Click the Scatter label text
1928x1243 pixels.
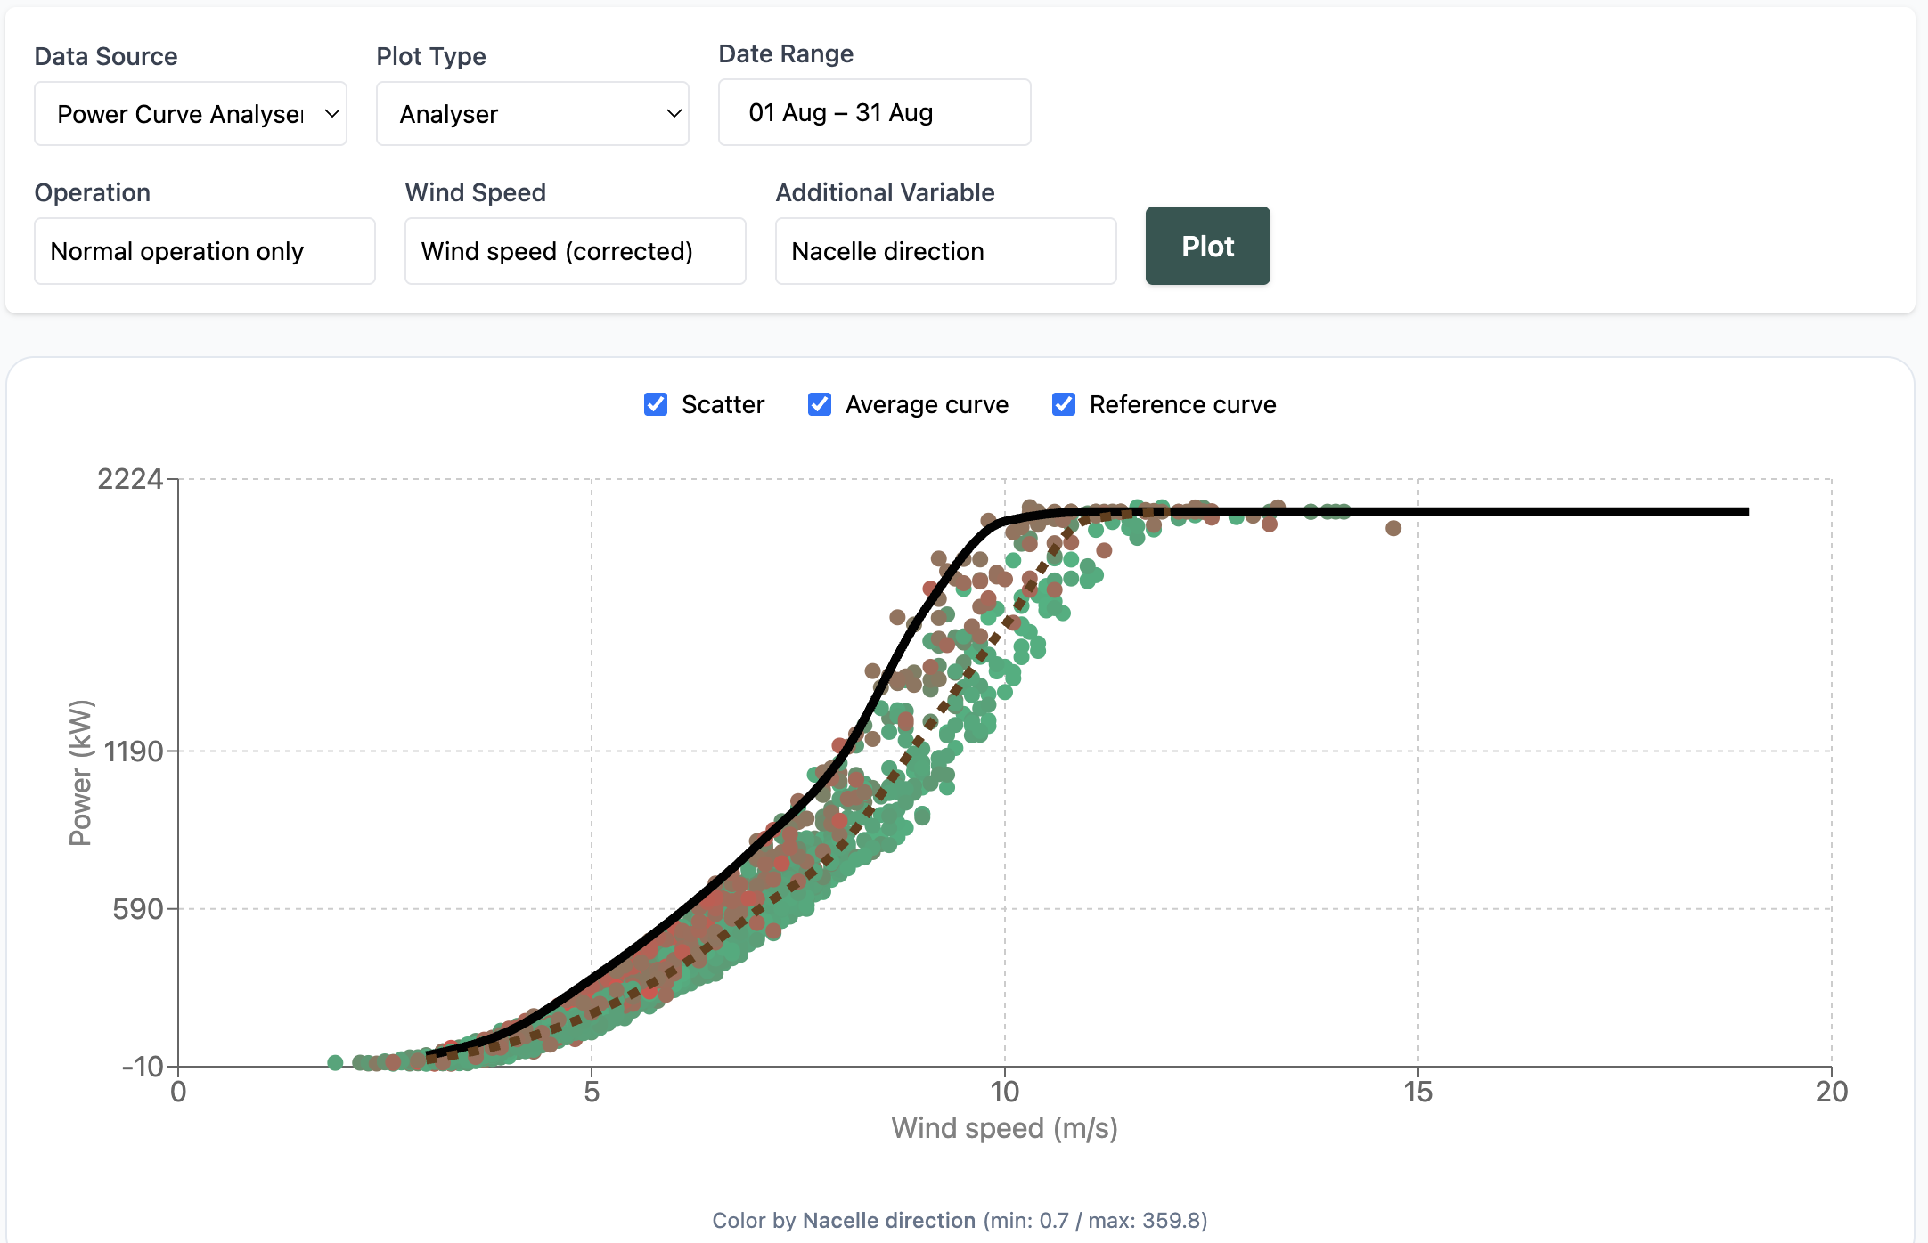tap(723, 404)
